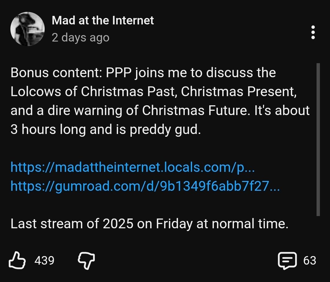Click the "2 days ago" timestamp

[80, 38]
